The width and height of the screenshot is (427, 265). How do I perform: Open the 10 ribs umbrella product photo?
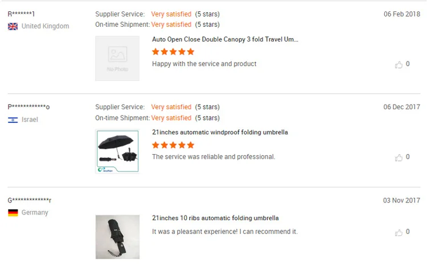point(117,237)
